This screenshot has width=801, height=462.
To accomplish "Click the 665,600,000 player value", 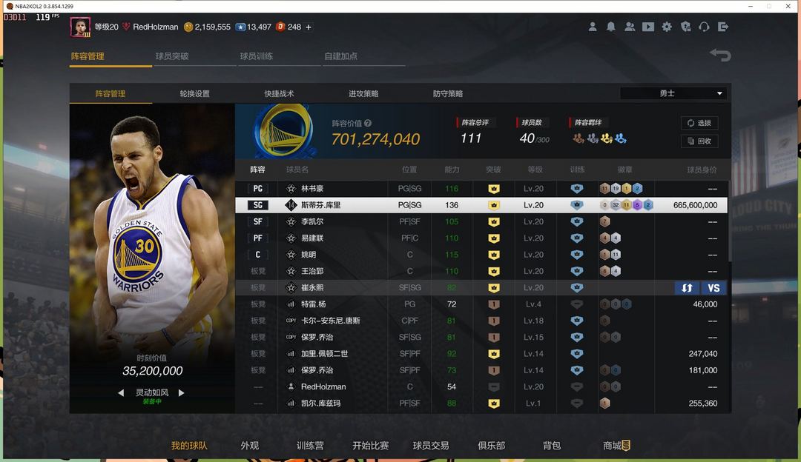I will coord(695,205).
